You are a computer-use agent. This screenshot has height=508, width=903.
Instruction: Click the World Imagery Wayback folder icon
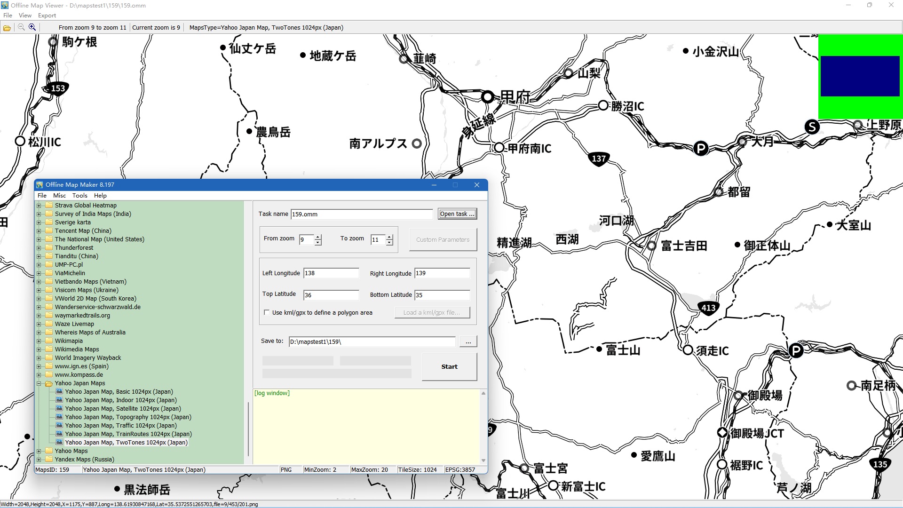pos(49,358)
